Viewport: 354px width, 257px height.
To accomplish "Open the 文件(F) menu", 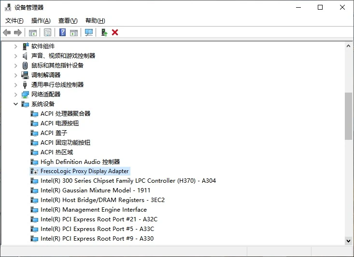I will point(14,21).
